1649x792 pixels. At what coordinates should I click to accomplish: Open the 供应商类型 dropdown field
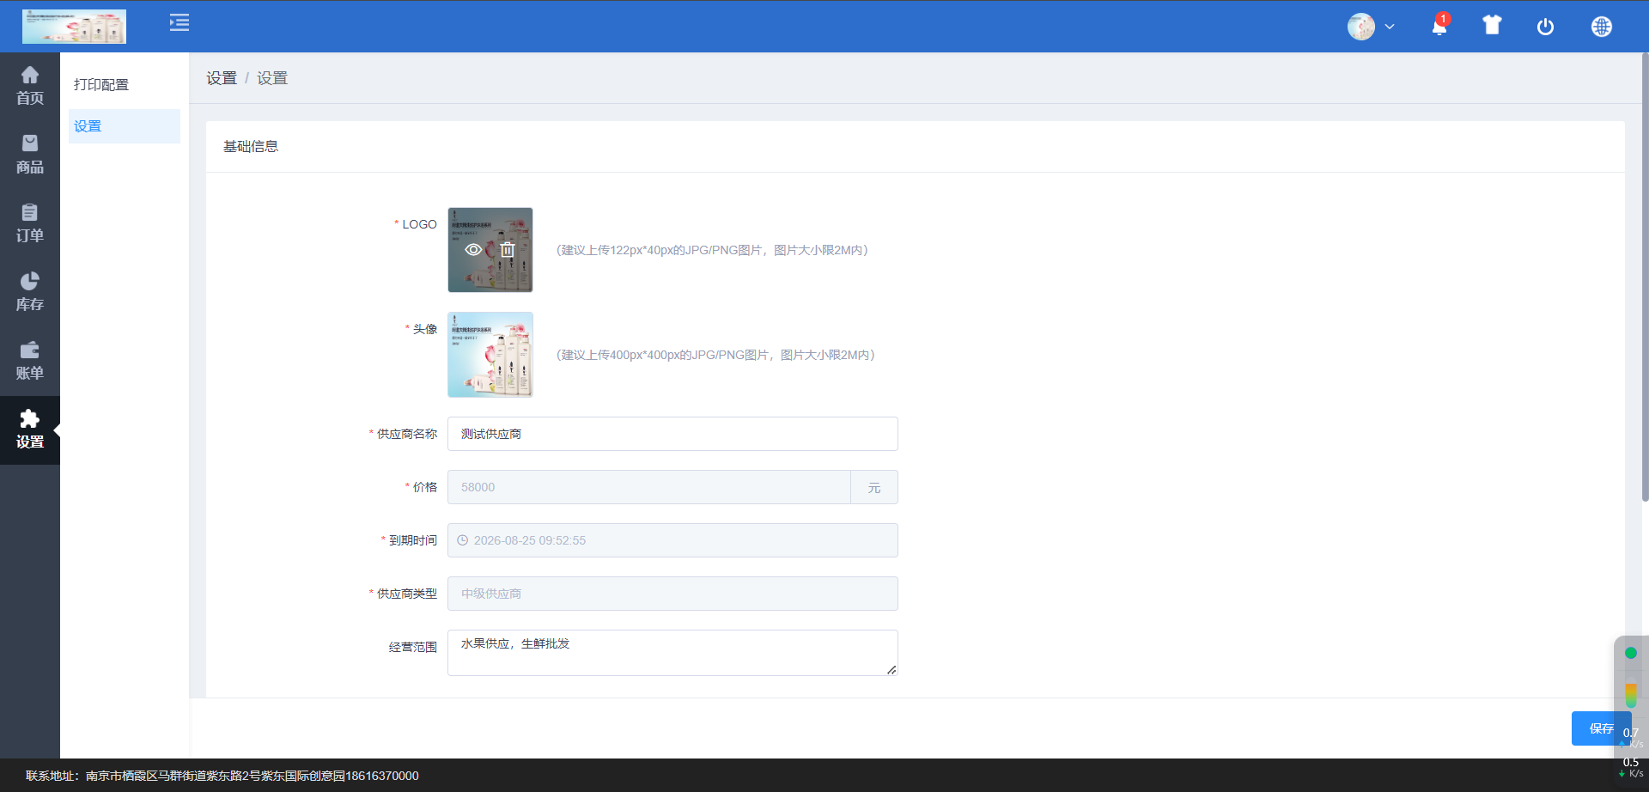[x=672, y=594]
